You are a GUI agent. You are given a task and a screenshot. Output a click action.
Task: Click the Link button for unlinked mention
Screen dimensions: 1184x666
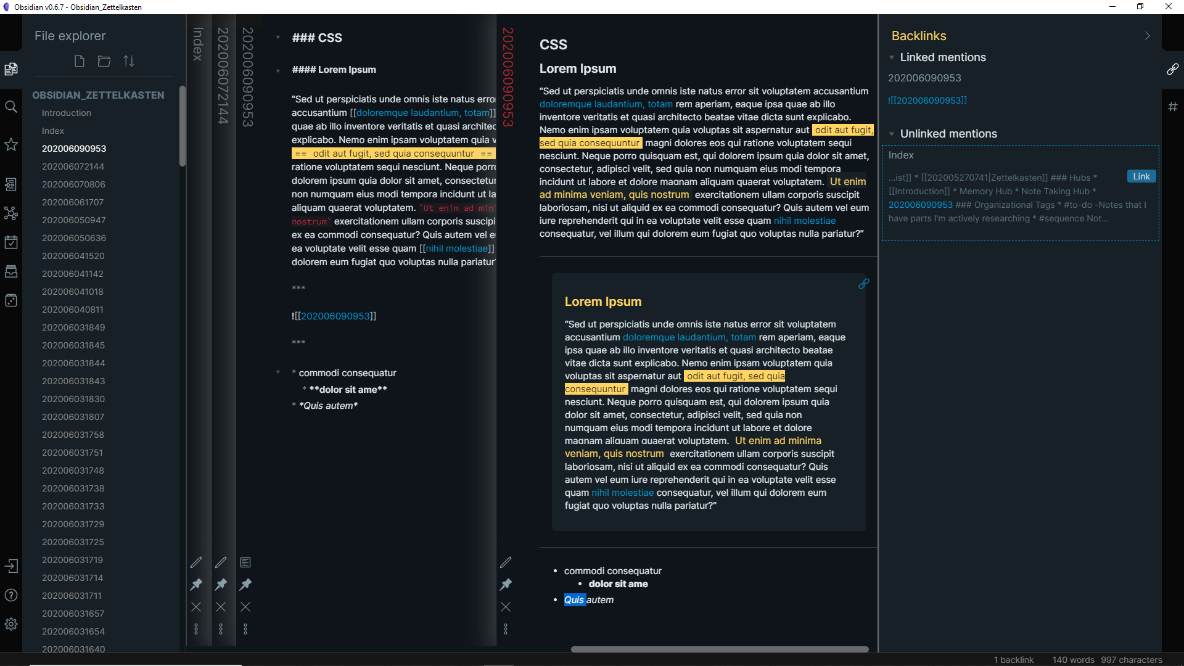tap(1141, 176)
